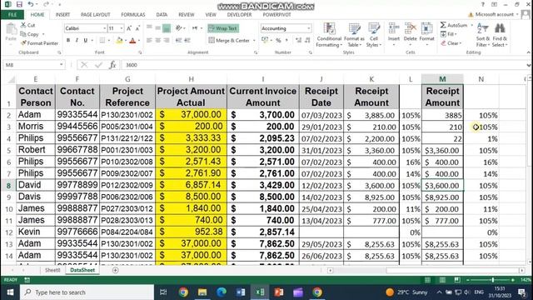The height and width of the screenshot is (300, 533).
Task: Select row 8 header
Action: tap(8, 185)
